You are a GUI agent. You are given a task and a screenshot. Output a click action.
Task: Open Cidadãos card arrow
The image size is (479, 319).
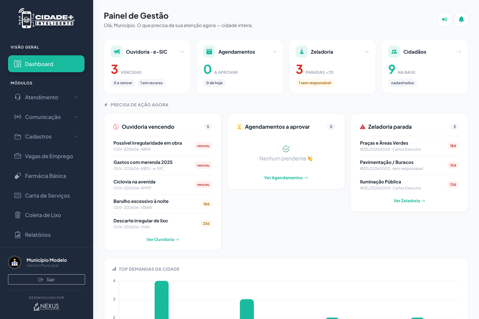point(459,52)
